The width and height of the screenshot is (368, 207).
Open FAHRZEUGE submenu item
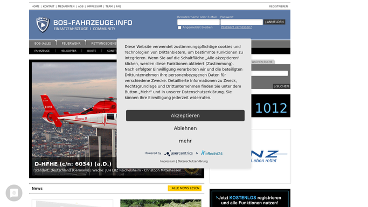(x=42, y=51)
